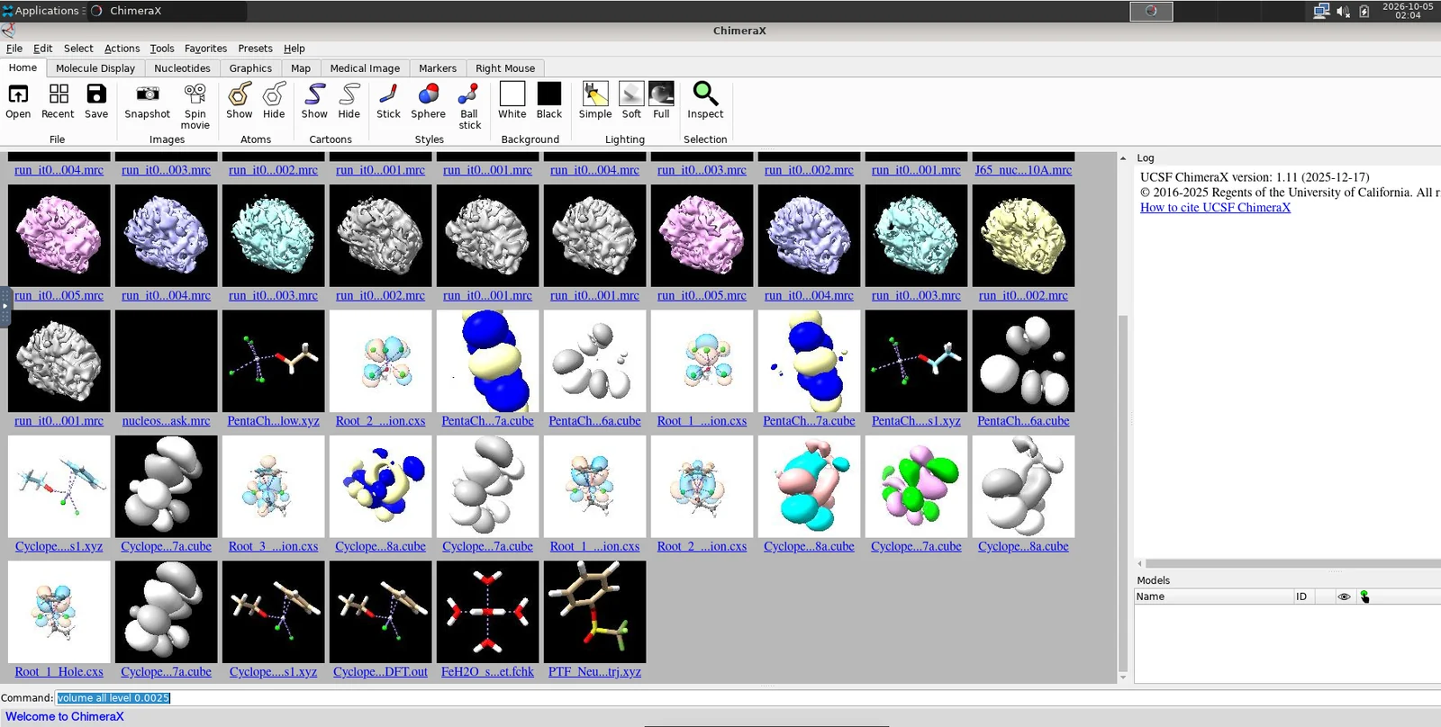Screen dimensions: 1441x727
Task: Click the network icon in system tray
Action: [1321, 11]
